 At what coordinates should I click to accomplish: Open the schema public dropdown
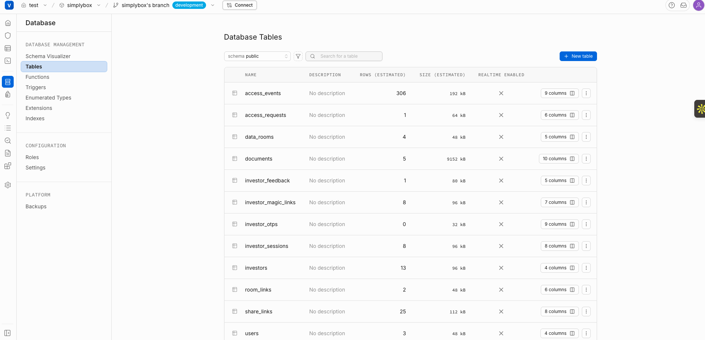click(x=257, y=56)
